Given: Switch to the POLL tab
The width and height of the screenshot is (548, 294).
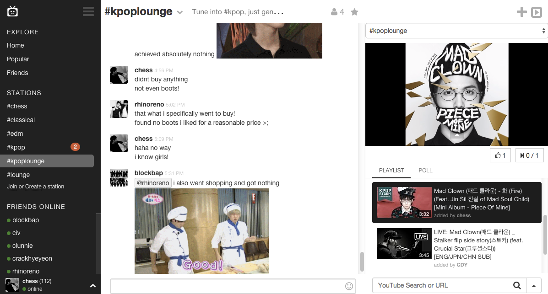Looking at the screenshot, I should [425, 171].
